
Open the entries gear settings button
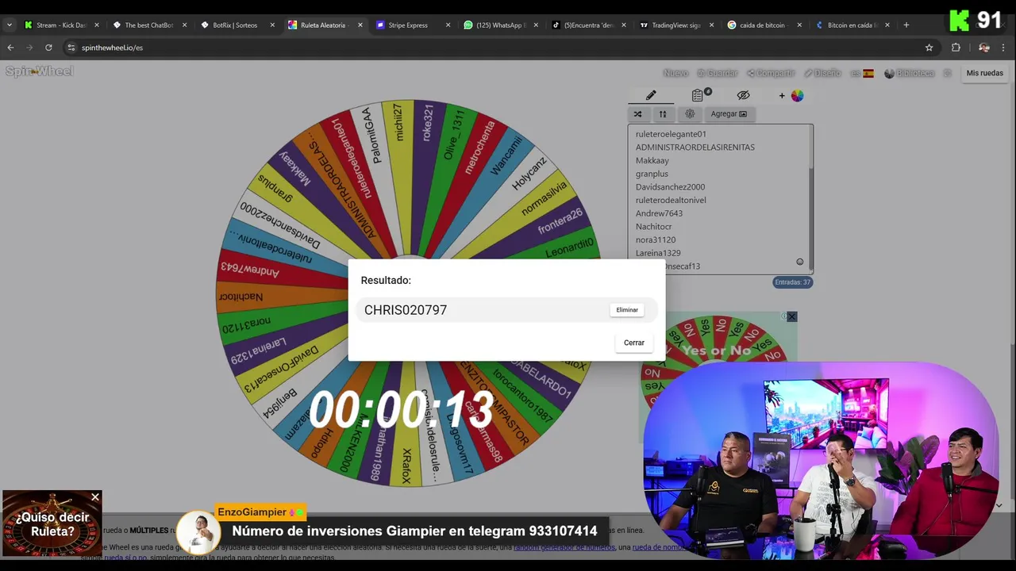(689, 114)
